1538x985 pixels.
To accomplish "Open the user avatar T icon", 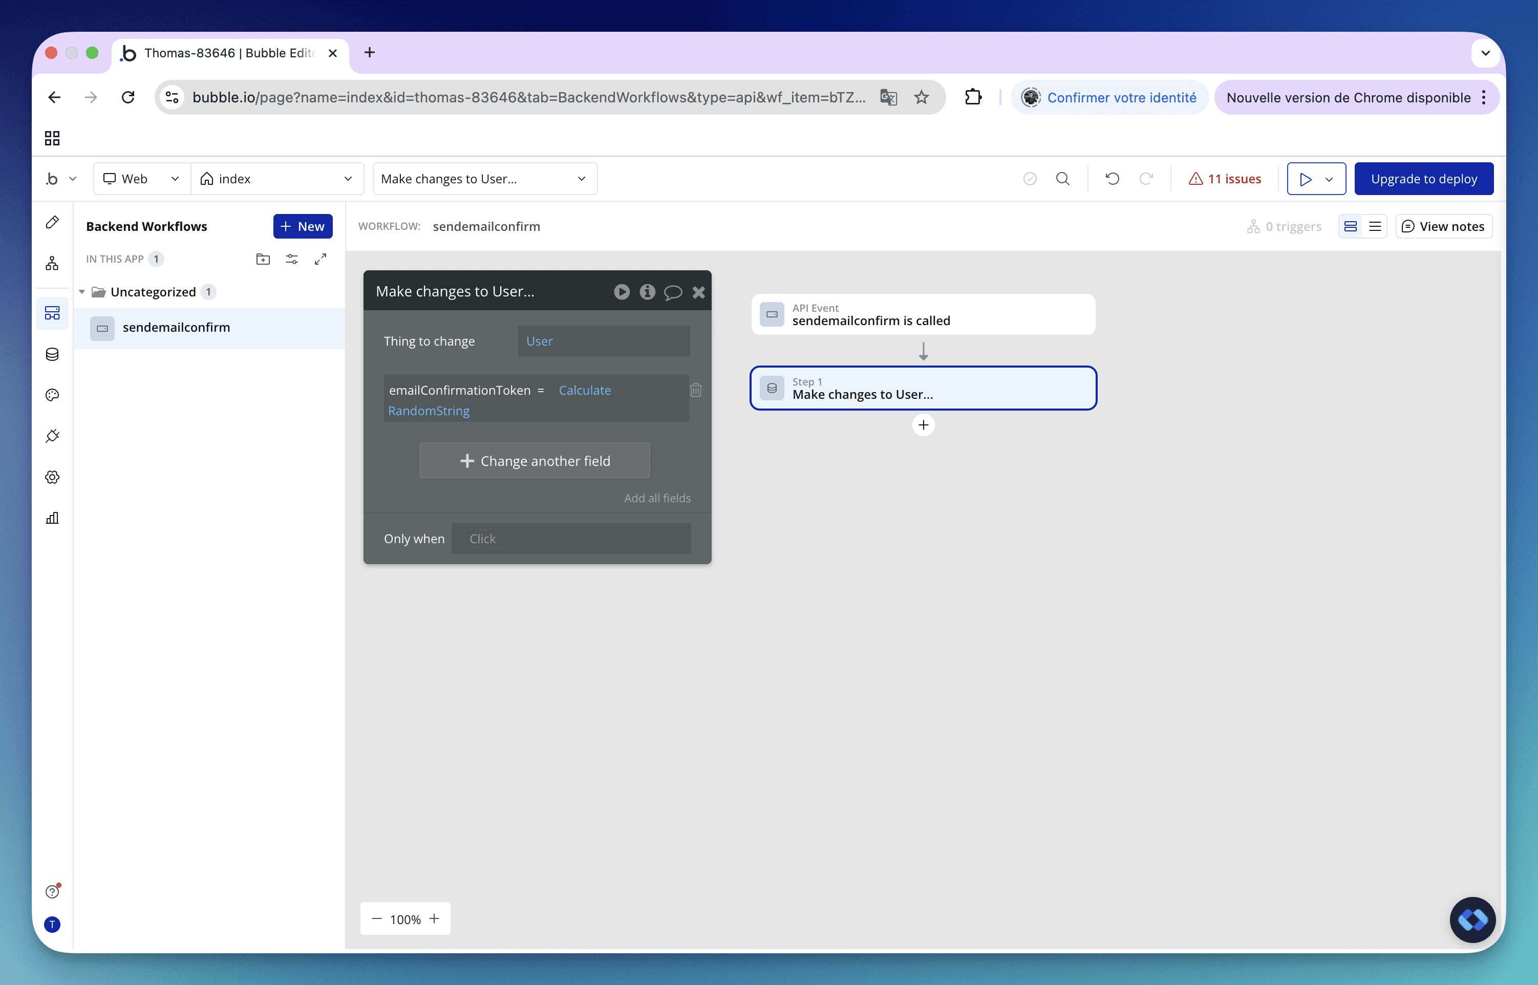I will click(x=52, y=924).
